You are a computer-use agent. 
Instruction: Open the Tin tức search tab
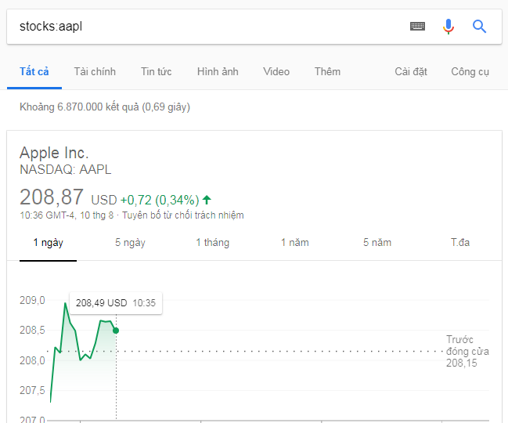[x=156, y=71]
